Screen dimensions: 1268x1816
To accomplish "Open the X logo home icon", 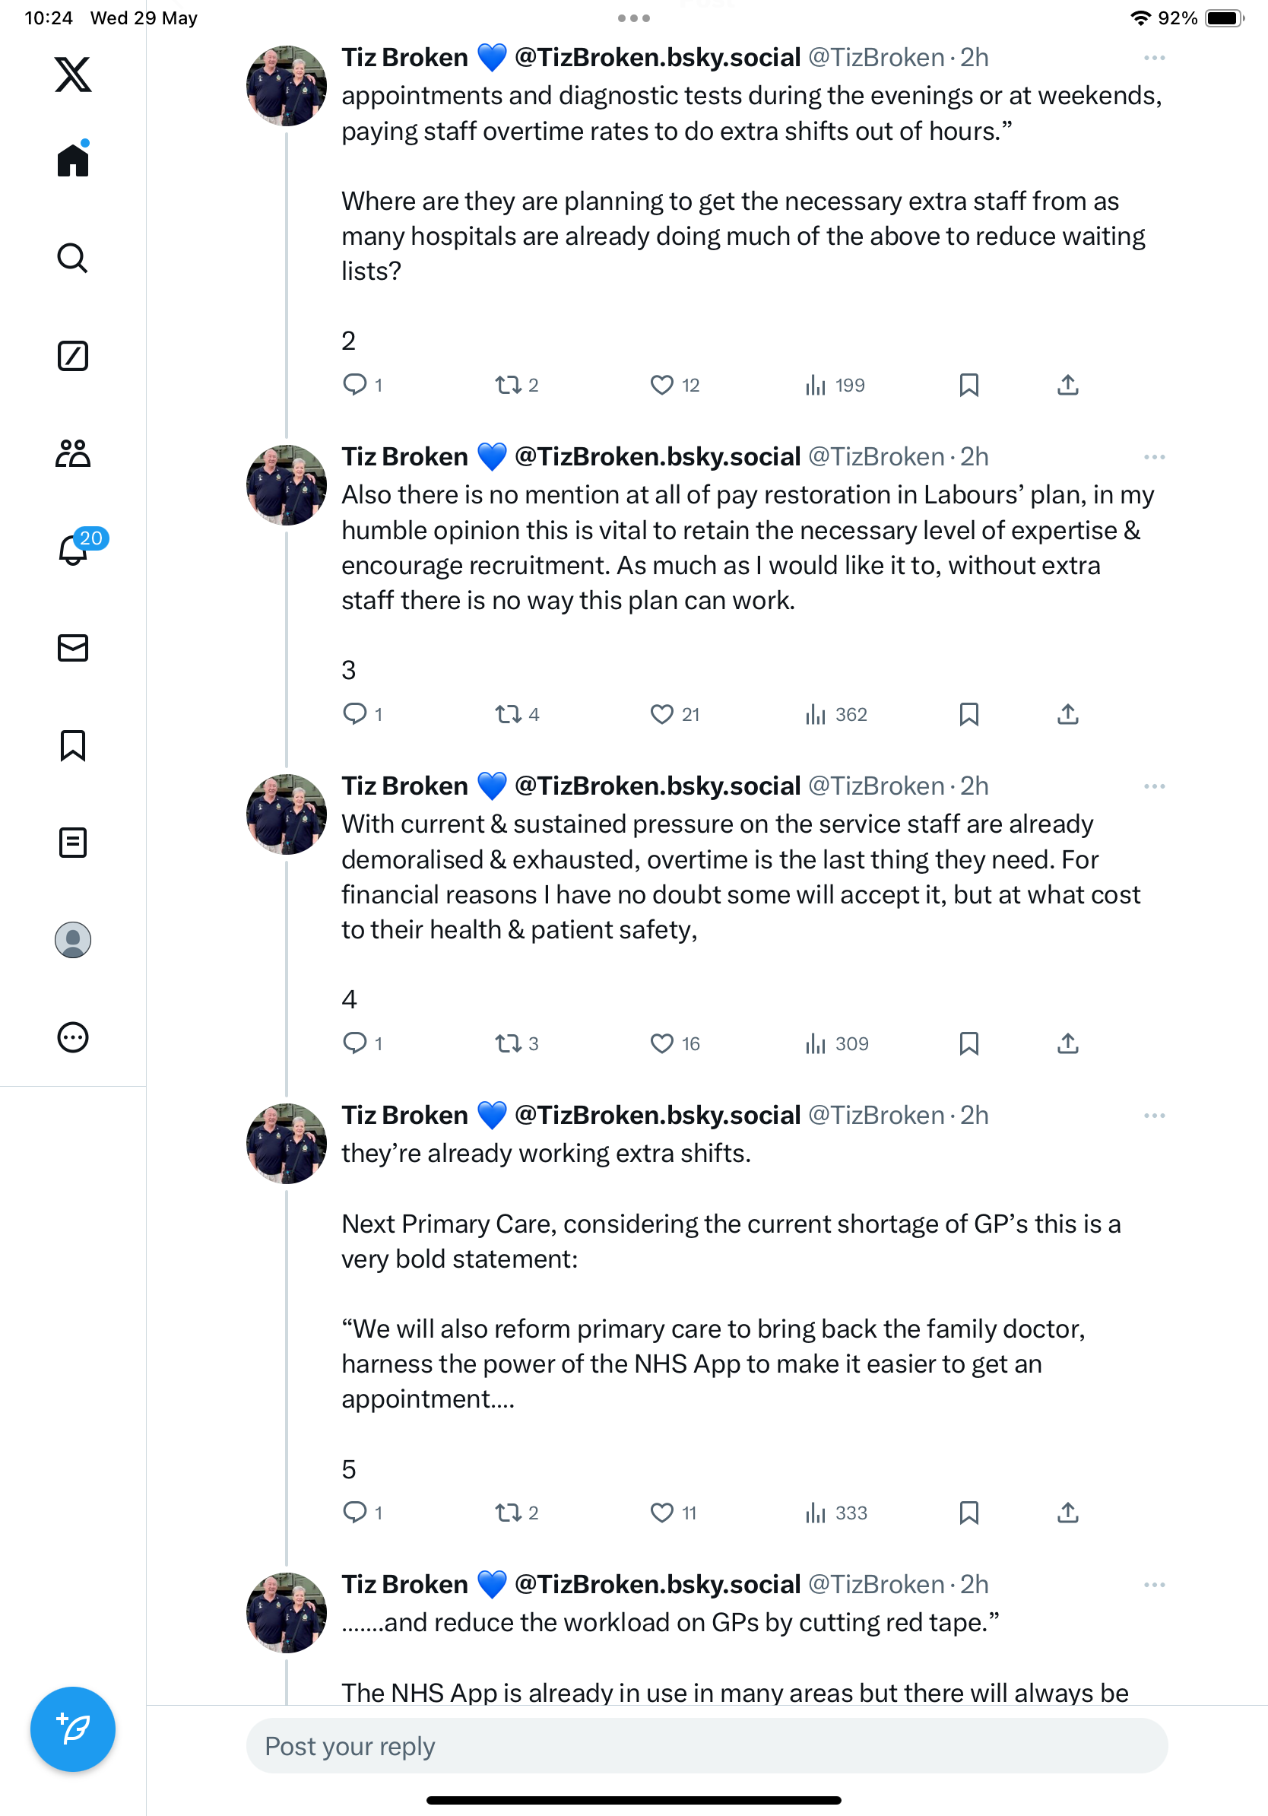I will [73, 75].
